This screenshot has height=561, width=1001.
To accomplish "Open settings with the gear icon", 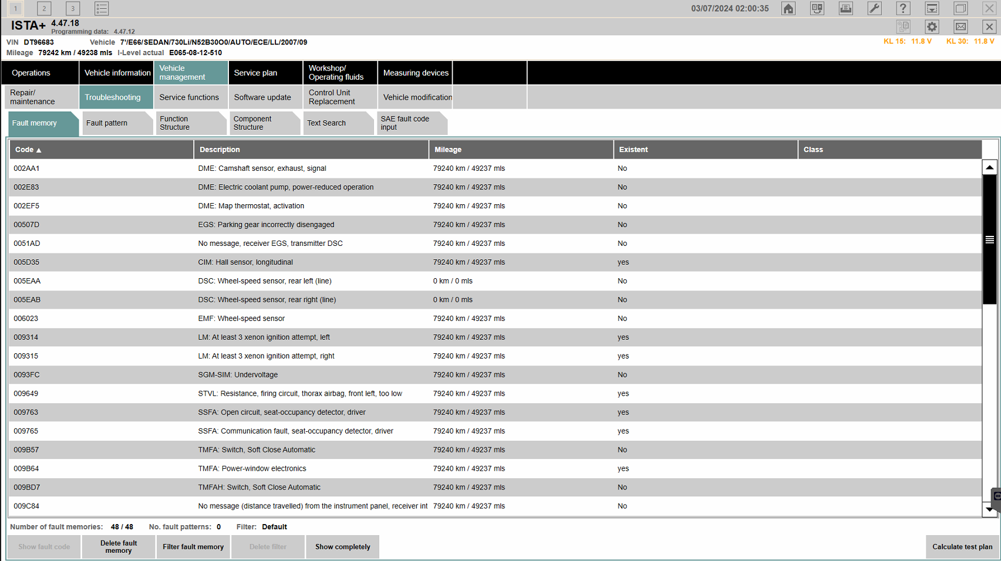I will point(932,27).
